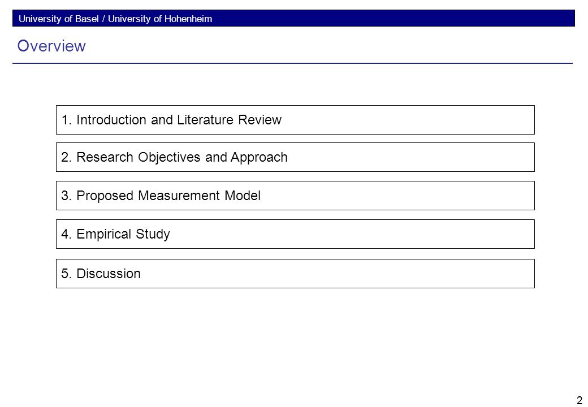
Task: Open '1. Introduction and Literature Review' box
Action: click(295, 120)
